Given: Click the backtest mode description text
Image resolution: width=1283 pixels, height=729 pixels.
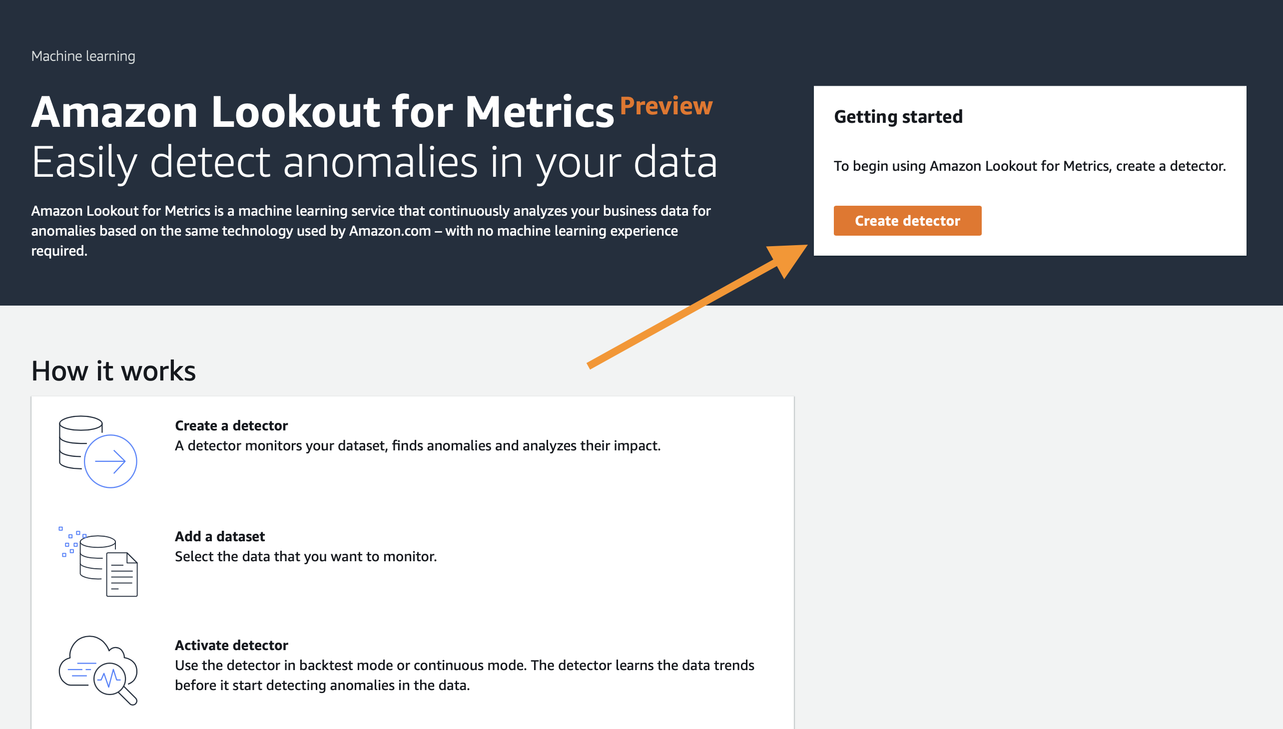Looking at the screenshot, I should tap(465, 676).
